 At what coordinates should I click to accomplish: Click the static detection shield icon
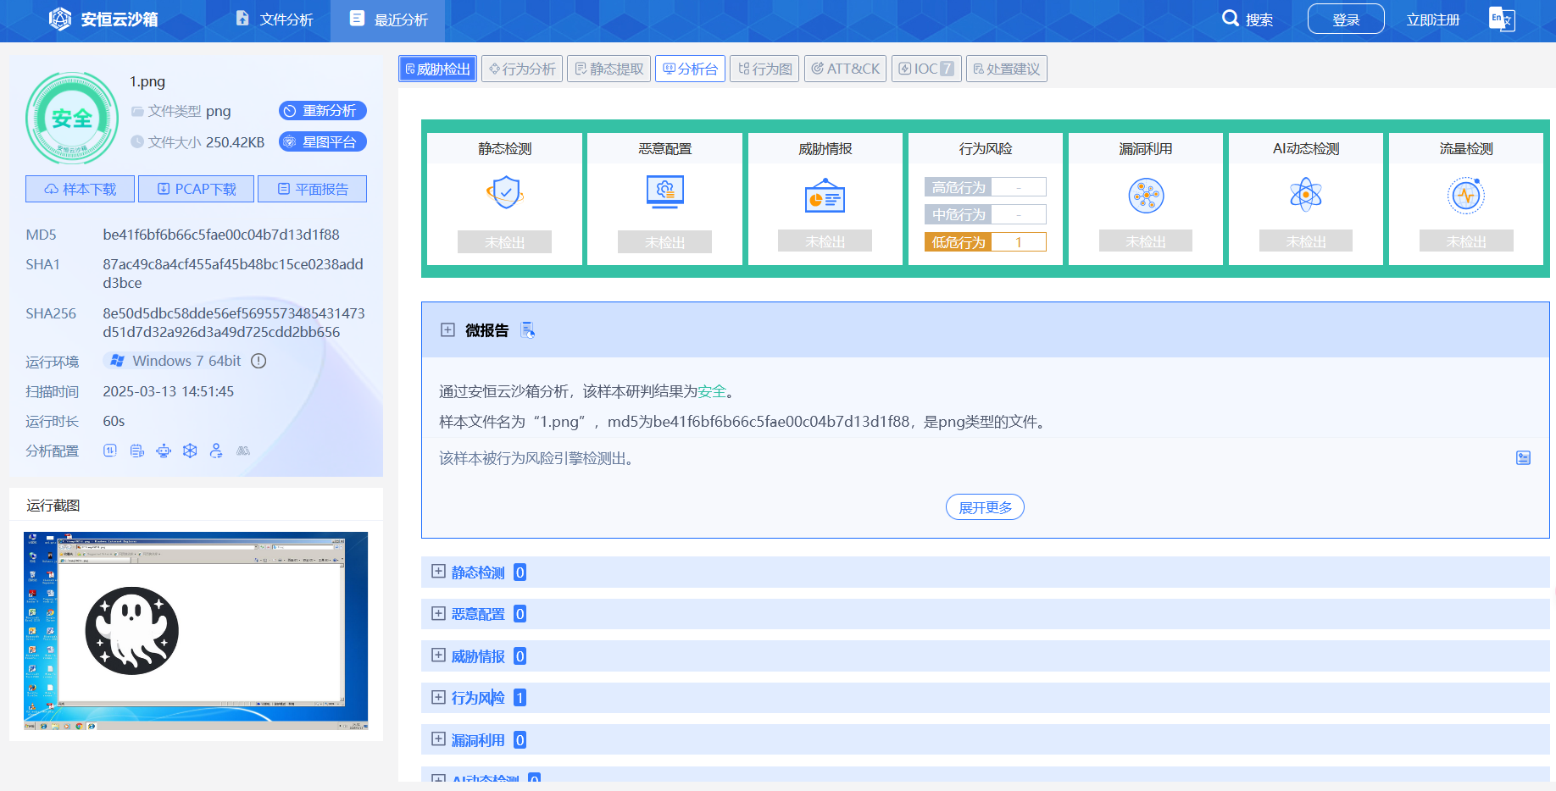click(x=505, y=193)
